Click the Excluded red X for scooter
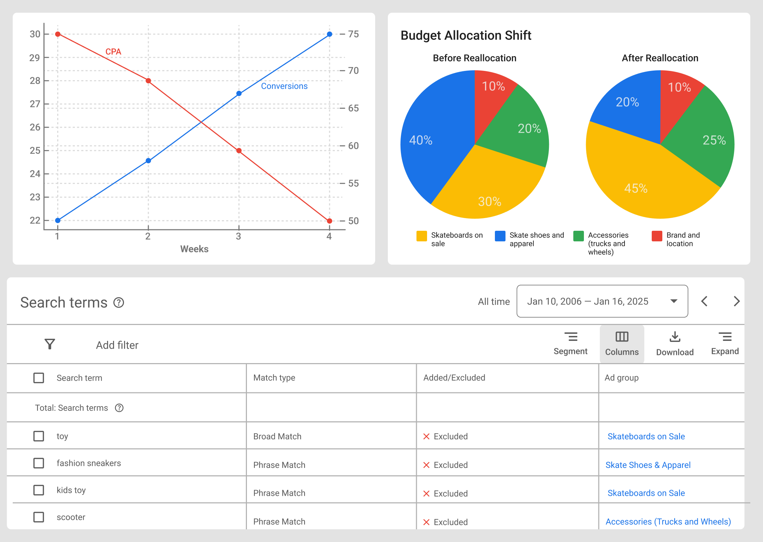 (x=427, y=522)
